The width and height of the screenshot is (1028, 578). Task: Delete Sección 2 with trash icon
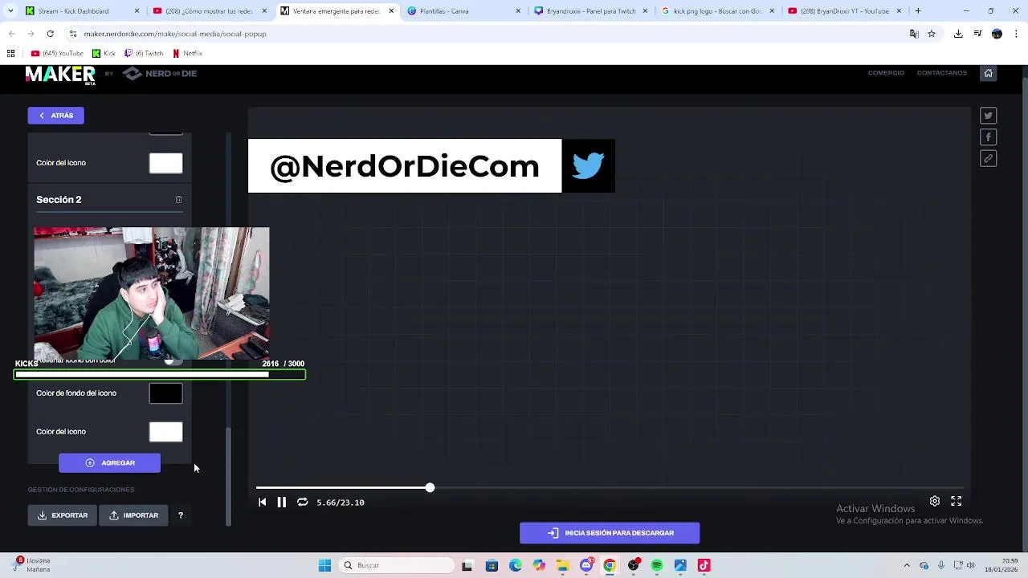(x=178, y=200)
